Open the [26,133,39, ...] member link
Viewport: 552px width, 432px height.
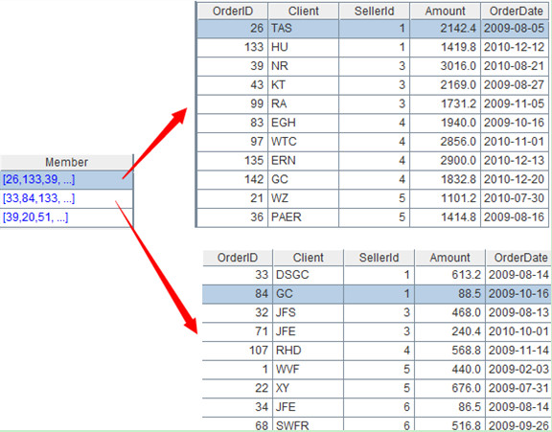click(x=38, y=179)
